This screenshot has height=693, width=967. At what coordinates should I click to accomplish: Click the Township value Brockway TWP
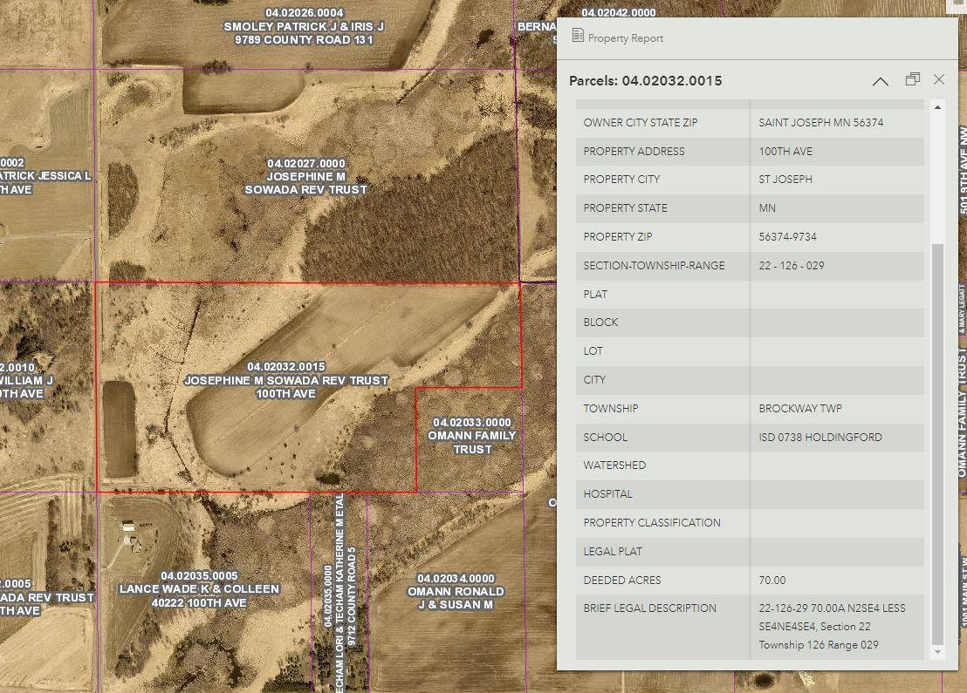coord(799,408)
